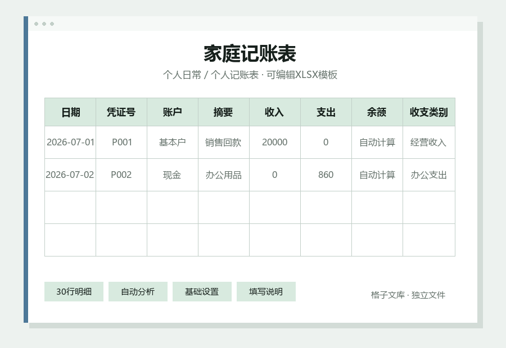
Task: Select the 凭证号 column header
Action: 121,112
